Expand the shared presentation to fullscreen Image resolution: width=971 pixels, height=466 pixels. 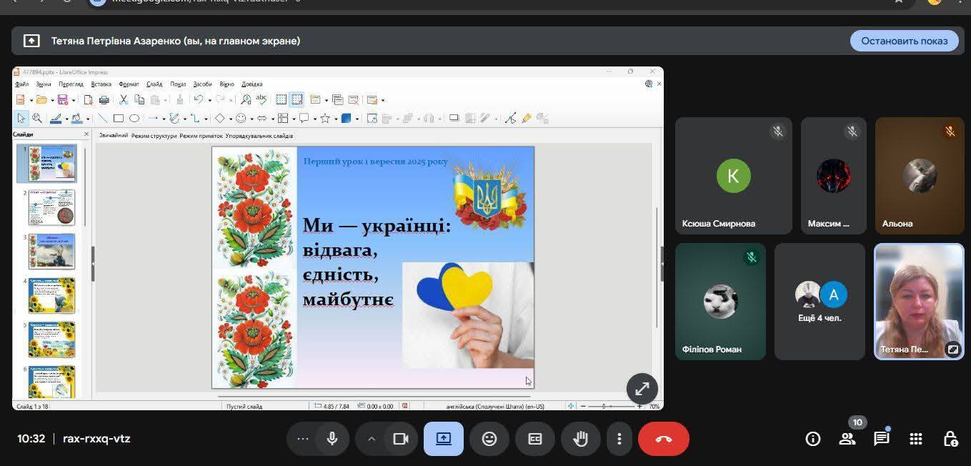tap(642, 389)
